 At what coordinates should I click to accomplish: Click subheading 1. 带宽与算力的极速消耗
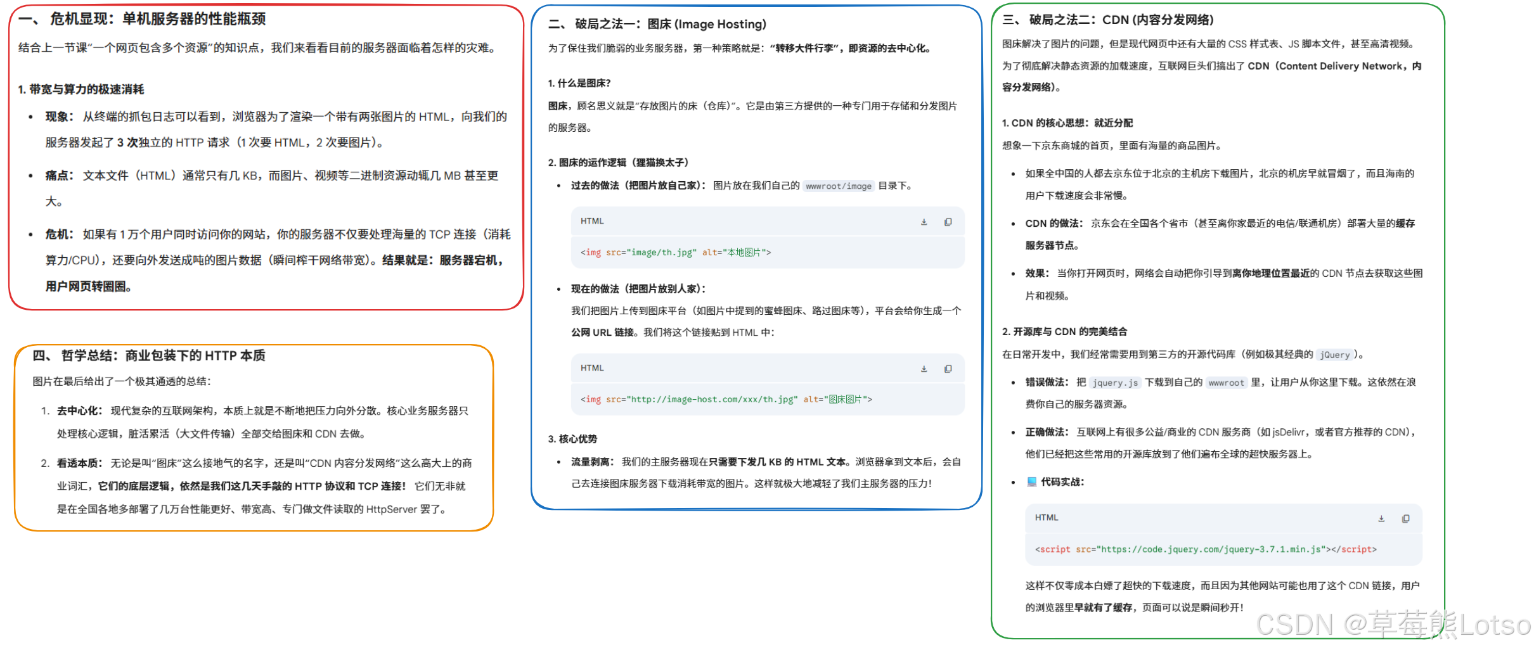point(81,89)
